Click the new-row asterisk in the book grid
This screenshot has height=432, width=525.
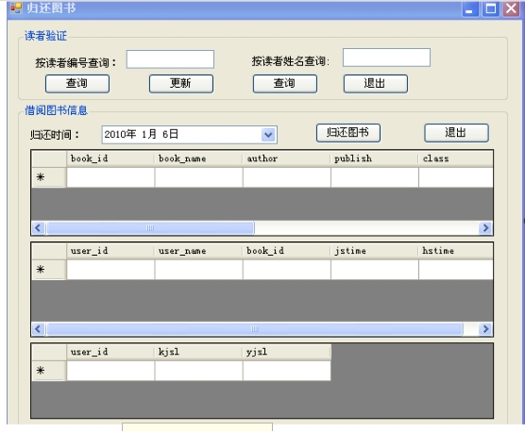click(41, 177)
